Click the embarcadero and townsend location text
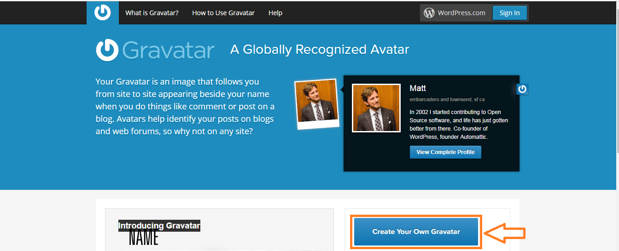 pyautogui.click(x=447, y=99)
